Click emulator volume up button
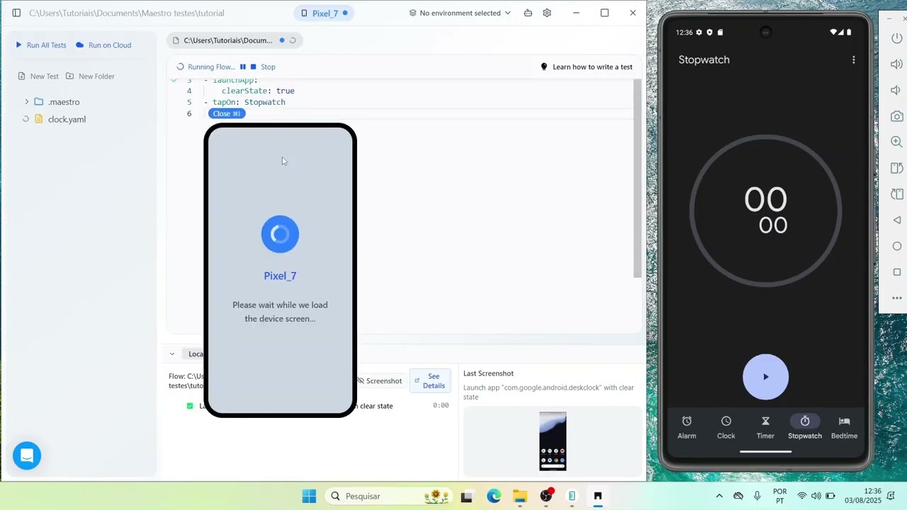Screen dimensions: 907x510 [x=897, y=64]
